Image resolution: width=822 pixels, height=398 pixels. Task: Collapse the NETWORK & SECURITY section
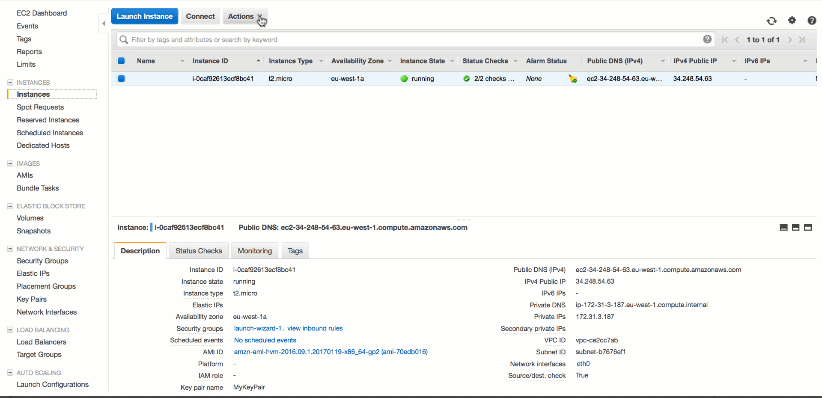click(10, 249)
